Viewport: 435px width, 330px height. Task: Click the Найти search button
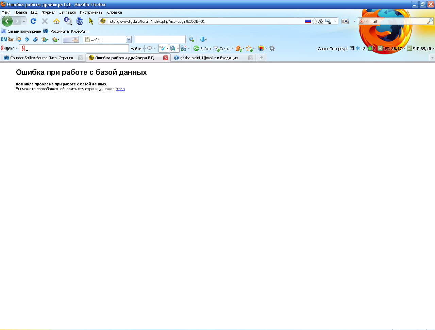click(x=136, y=49)
